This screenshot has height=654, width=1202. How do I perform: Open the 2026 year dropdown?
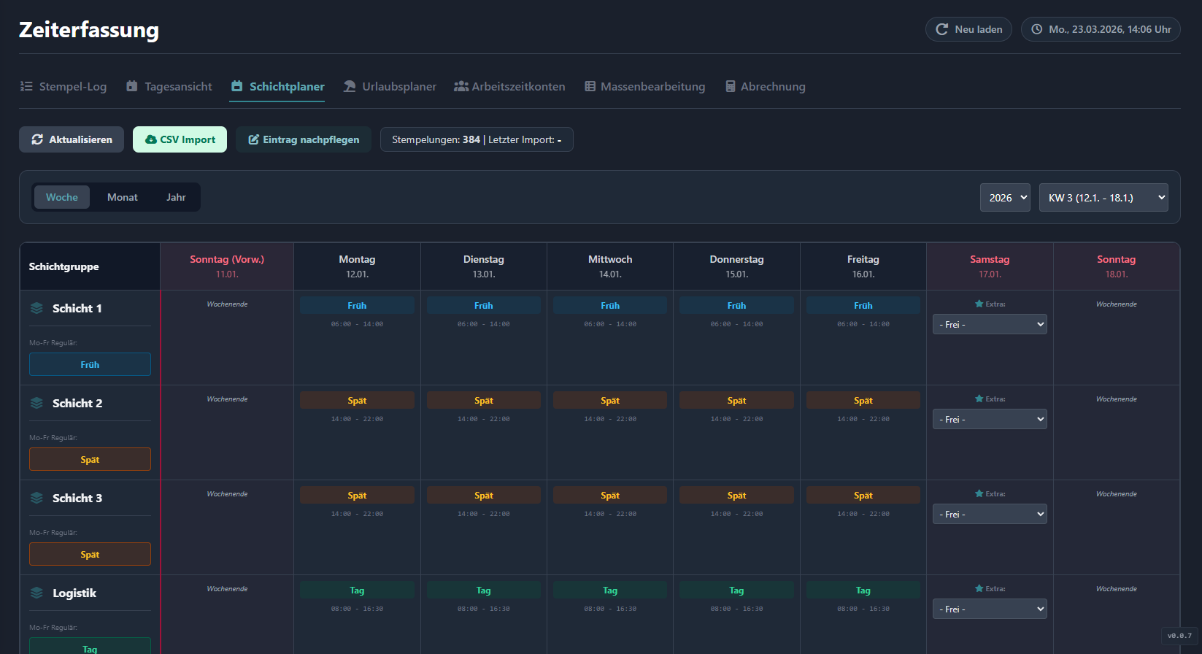pos(1004,198)
